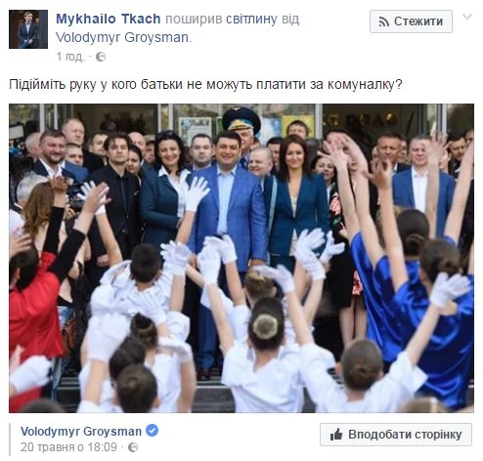
Task: Open the shared crowd photo
Action: coord(241,258)
